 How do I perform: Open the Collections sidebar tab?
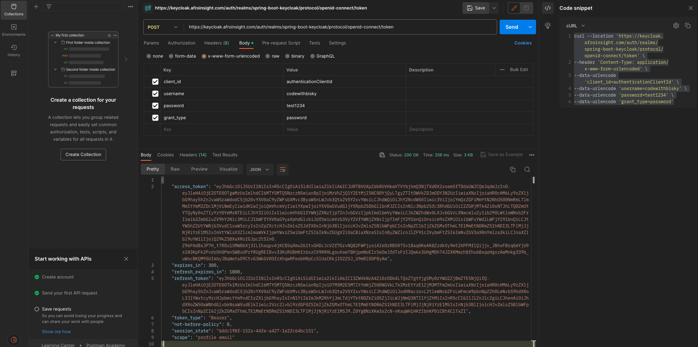(14, 10)
